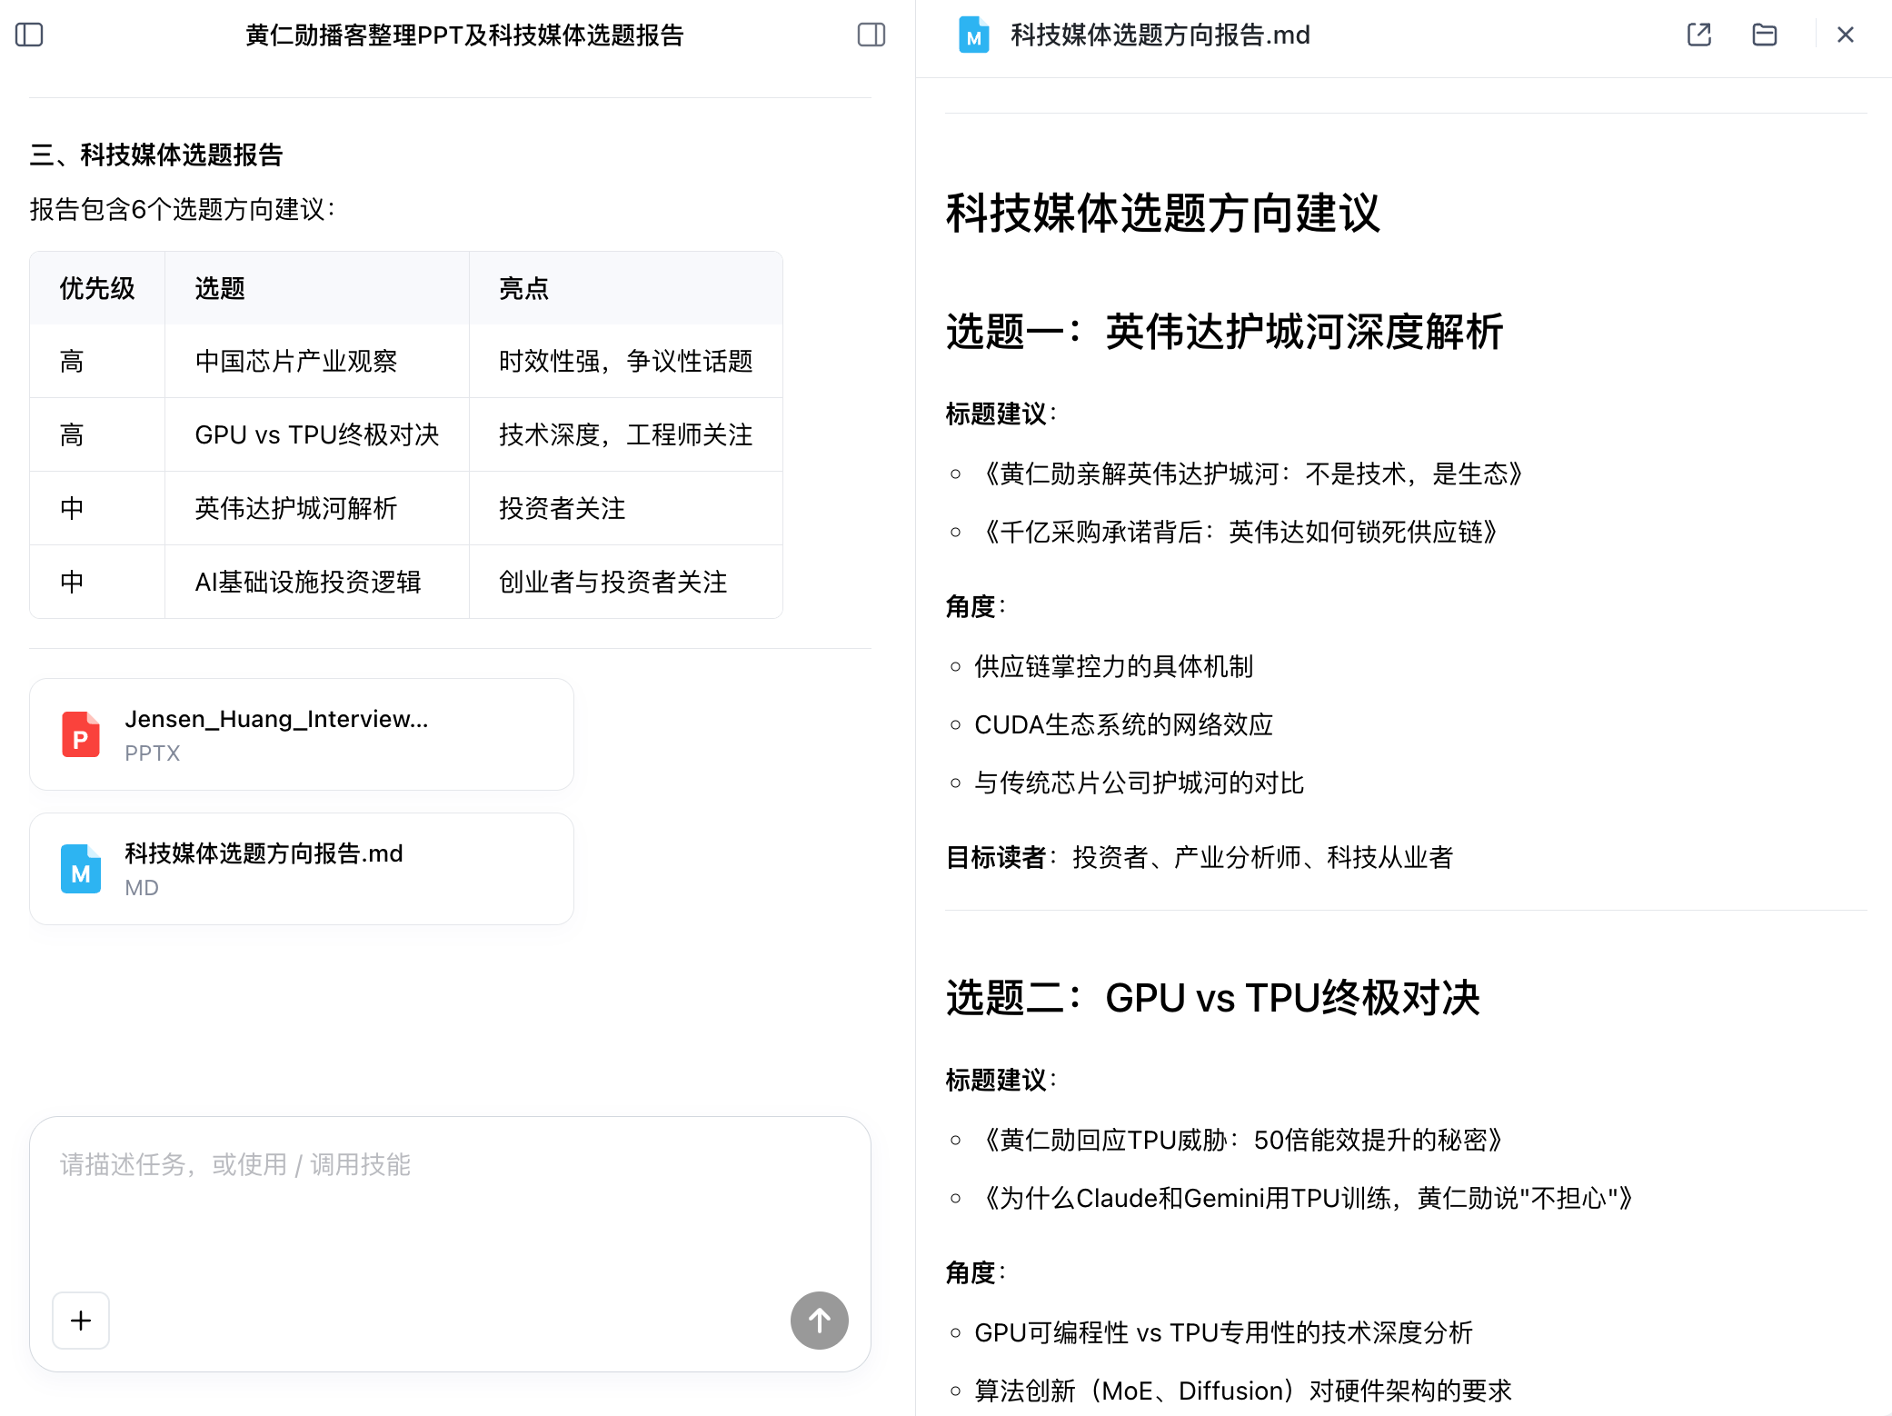
Task: Click the open-folder icon in preview header
Action: coord(1764,35)
